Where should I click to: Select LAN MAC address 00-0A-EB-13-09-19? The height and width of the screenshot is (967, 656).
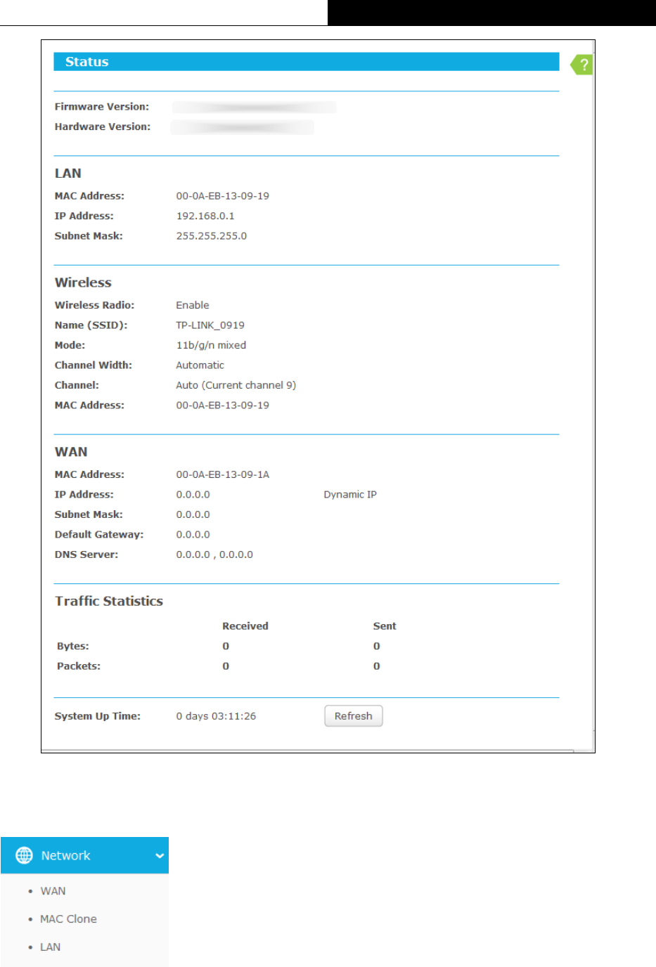(x=222, y=196)
